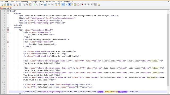
Task: Click the btn-primary button code on line 32
Action: (x=81, y=92)
